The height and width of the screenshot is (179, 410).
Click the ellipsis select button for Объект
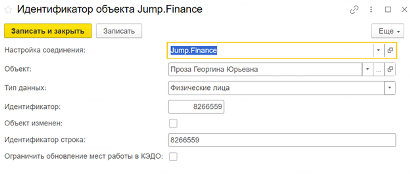(x=378, y=69)
